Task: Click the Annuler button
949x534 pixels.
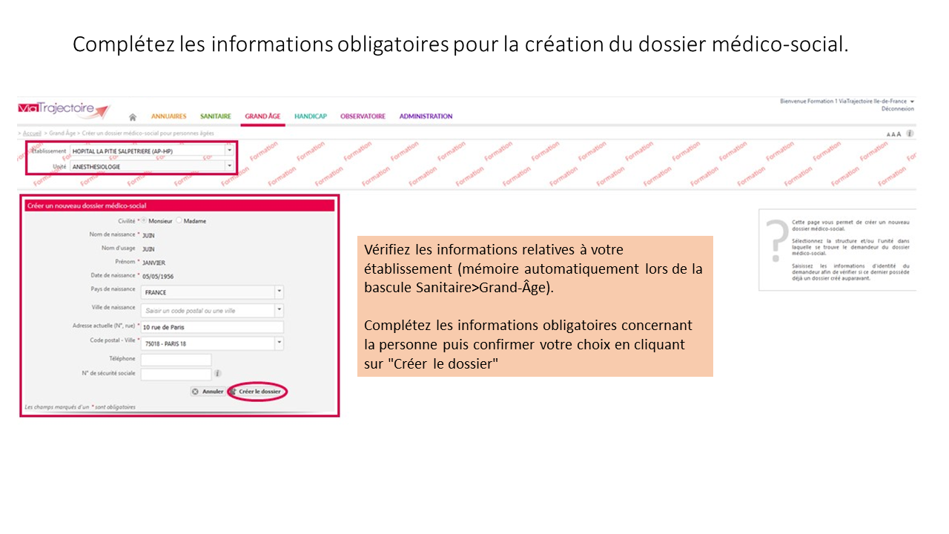Action: pyautogui.click(x=208, y=391)
